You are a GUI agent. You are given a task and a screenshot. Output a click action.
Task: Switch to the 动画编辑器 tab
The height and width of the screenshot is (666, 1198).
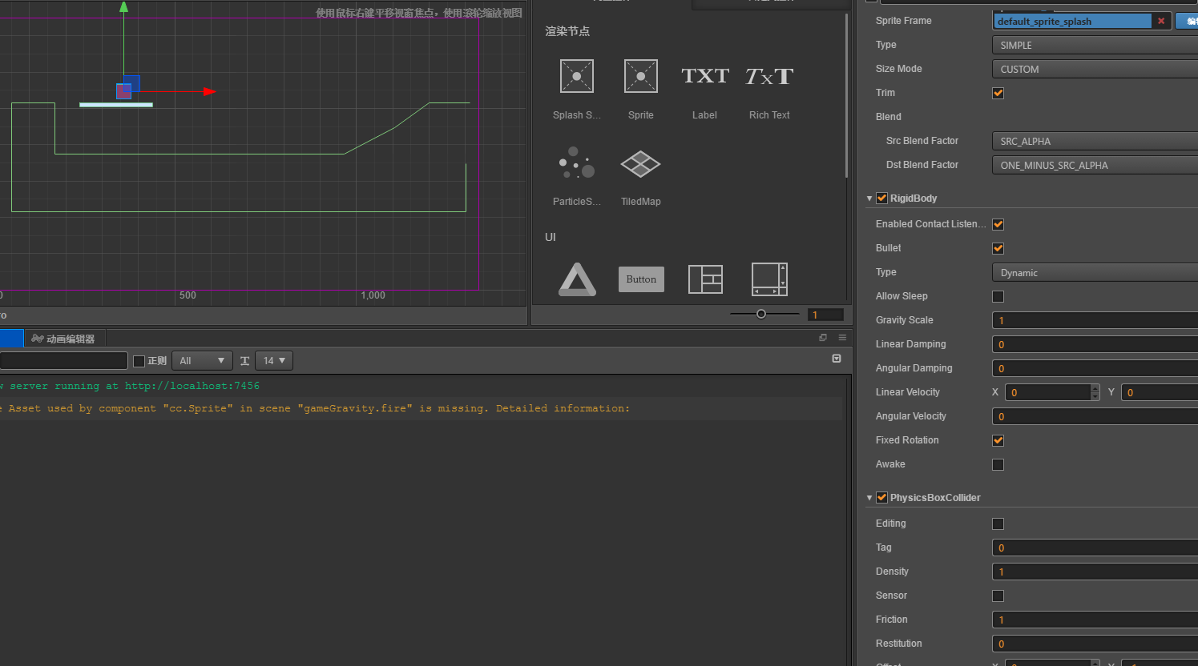64,339
